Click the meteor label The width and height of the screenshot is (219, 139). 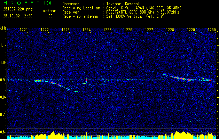click(x=49, y=11)
